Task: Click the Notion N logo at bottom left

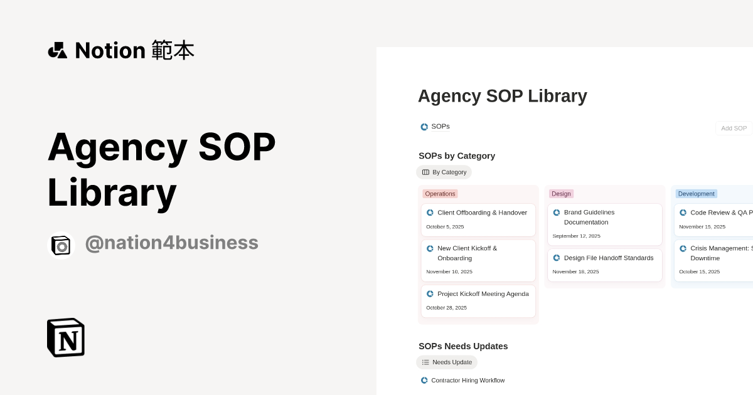Action: (65, 337)
